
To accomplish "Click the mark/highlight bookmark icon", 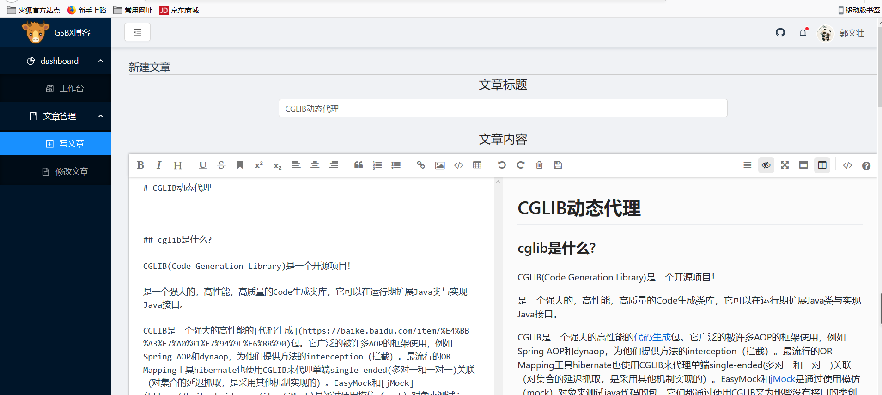I will click(x=240, y=165).
